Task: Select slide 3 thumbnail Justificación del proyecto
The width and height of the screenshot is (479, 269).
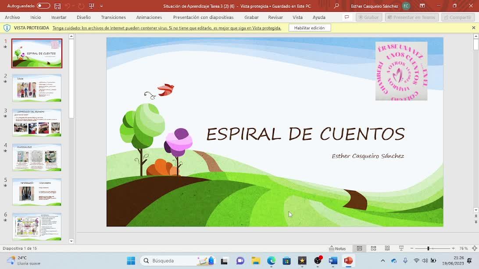Action: coord(37,123)
